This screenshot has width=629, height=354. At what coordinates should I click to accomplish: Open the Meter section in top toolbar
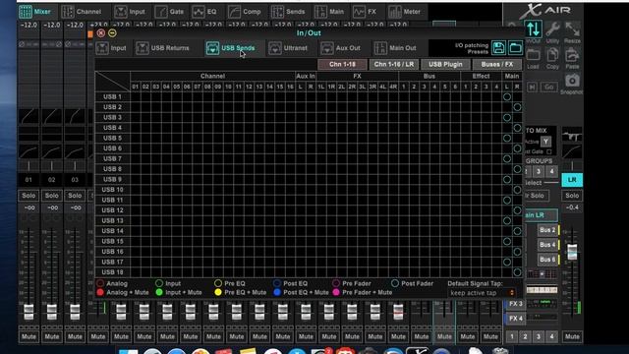tap(405, 12)
